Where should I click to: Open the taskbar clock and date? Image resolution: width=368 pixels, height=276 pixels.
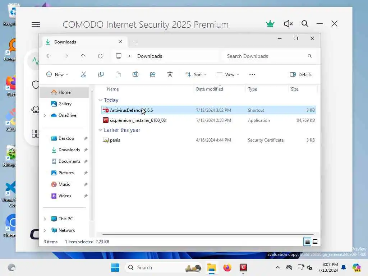tap(328, 267)
